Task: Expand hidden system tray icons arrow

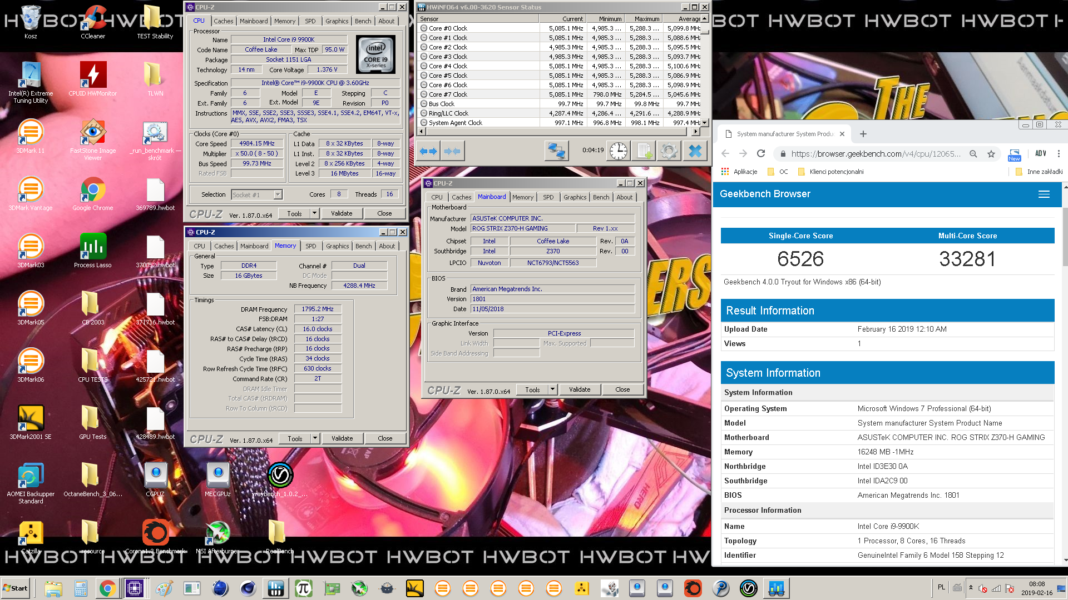Action: (x=971, y=588)
